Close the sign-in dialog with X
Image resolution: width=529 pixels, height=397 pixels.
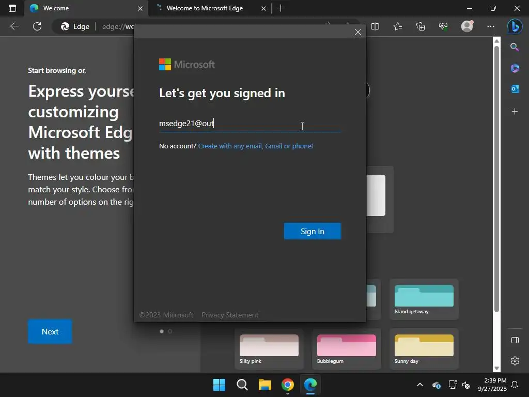pyautogui.click(x=358, y=32)
